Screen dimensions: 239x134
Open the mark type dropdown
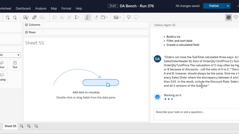10,55
